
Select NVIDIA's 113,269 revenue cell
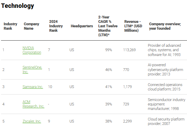coord(129,50)
